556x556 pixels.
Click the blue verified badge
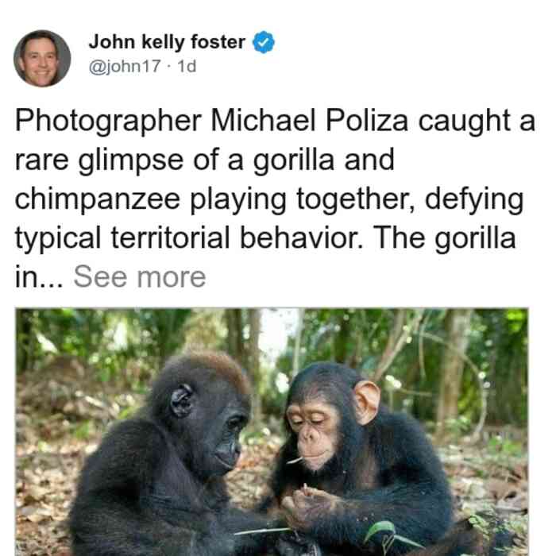point(264,42)
